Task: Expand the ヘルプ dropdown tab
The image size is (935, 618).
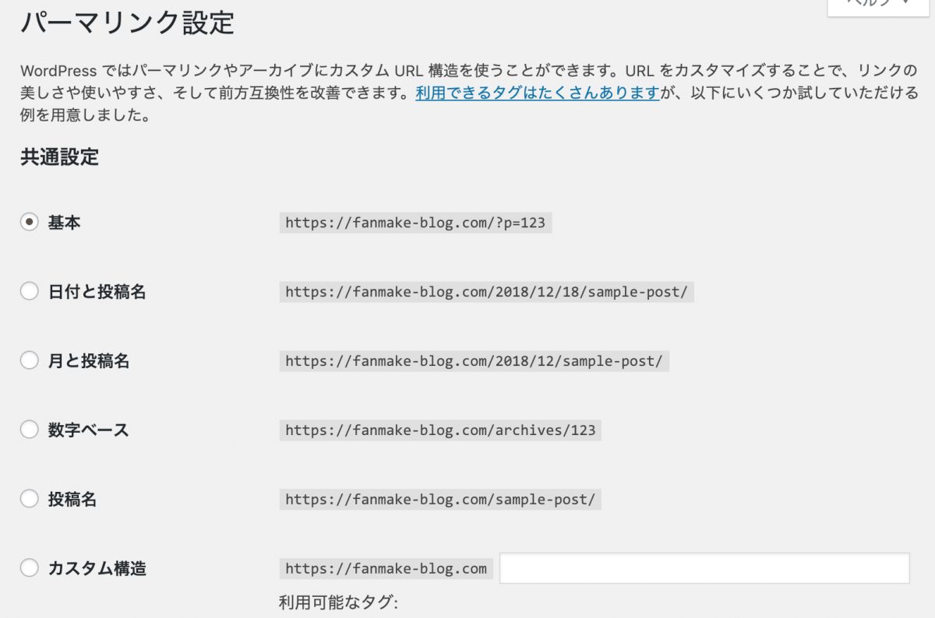Action: point(880,6)
